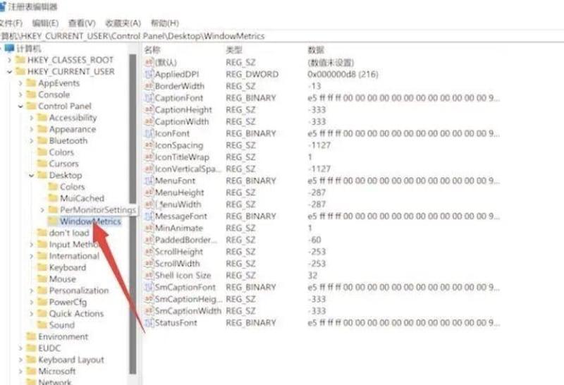The height and width of the screenshot is (385, 564).
Task: Click the 0x000000d8 (216) data cell
Action: (x=343, y=74)
